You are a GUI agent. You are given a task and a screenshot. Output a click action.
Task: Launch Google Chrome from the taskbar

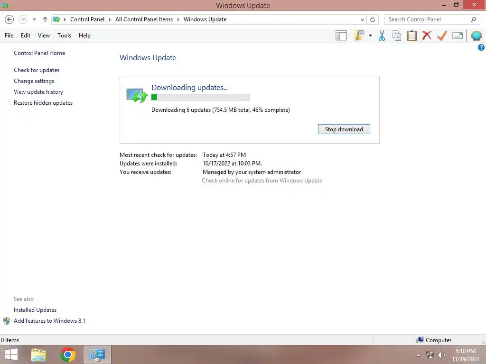click(x=68, y=355)
